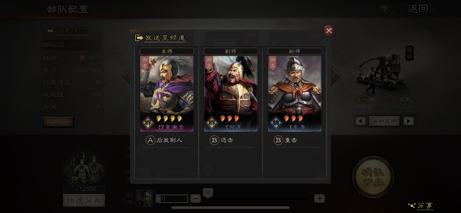Click the 发送至频道 share icon

coord(139,38)
